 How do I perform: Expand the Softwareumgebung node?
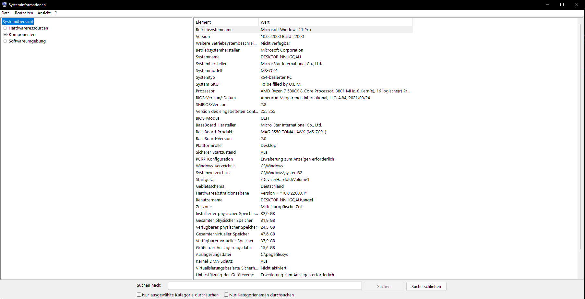(x=5, y=41)
